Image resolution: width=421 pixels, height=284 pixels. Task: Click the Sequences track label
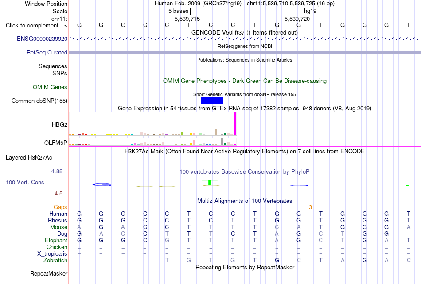click(x=53, y=66)
